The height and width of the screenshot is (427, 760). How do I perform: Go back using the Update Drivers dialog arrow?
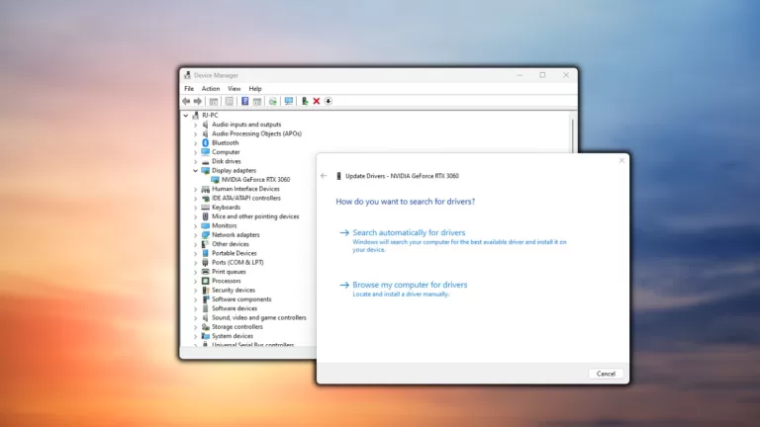coord(324,176)
